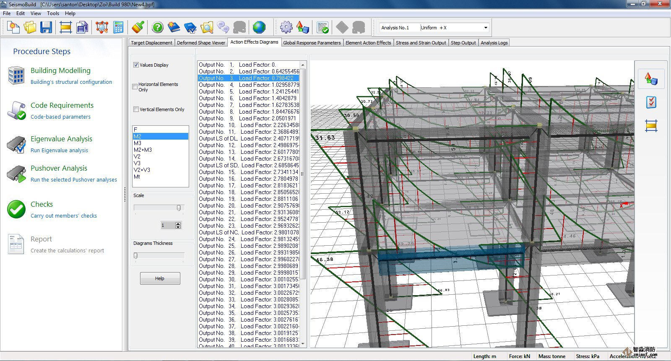Click the globe icon in toolbar
The height and width of the screenshot is (361, 671).
tap(259, 28)
